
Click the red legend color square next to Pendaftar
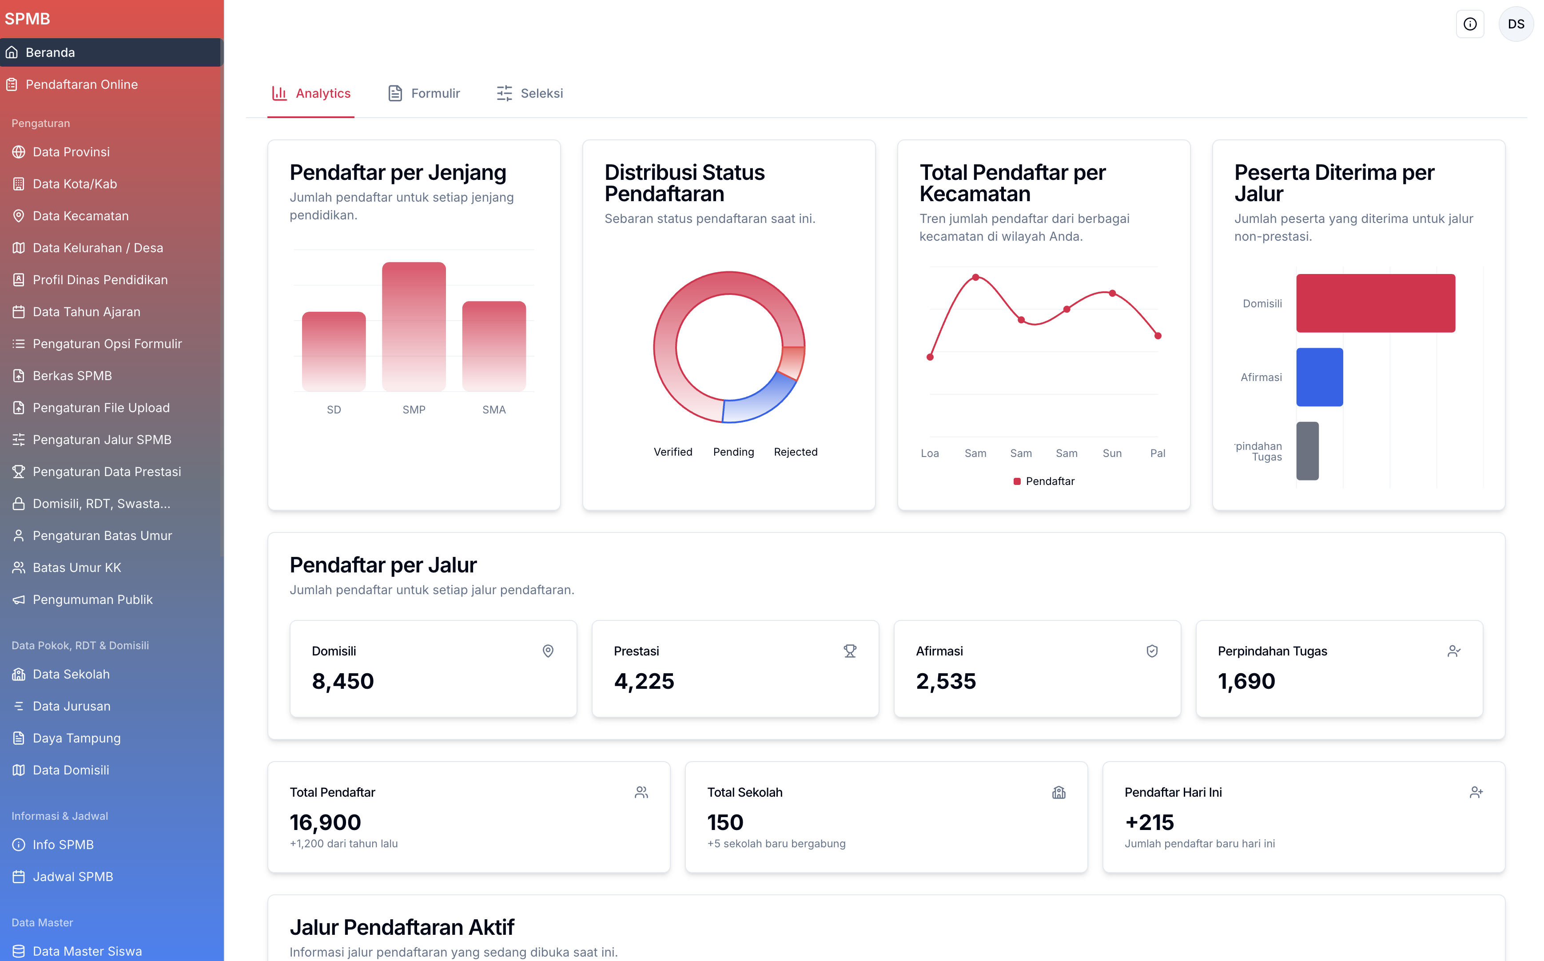[x=1017, y=480]
